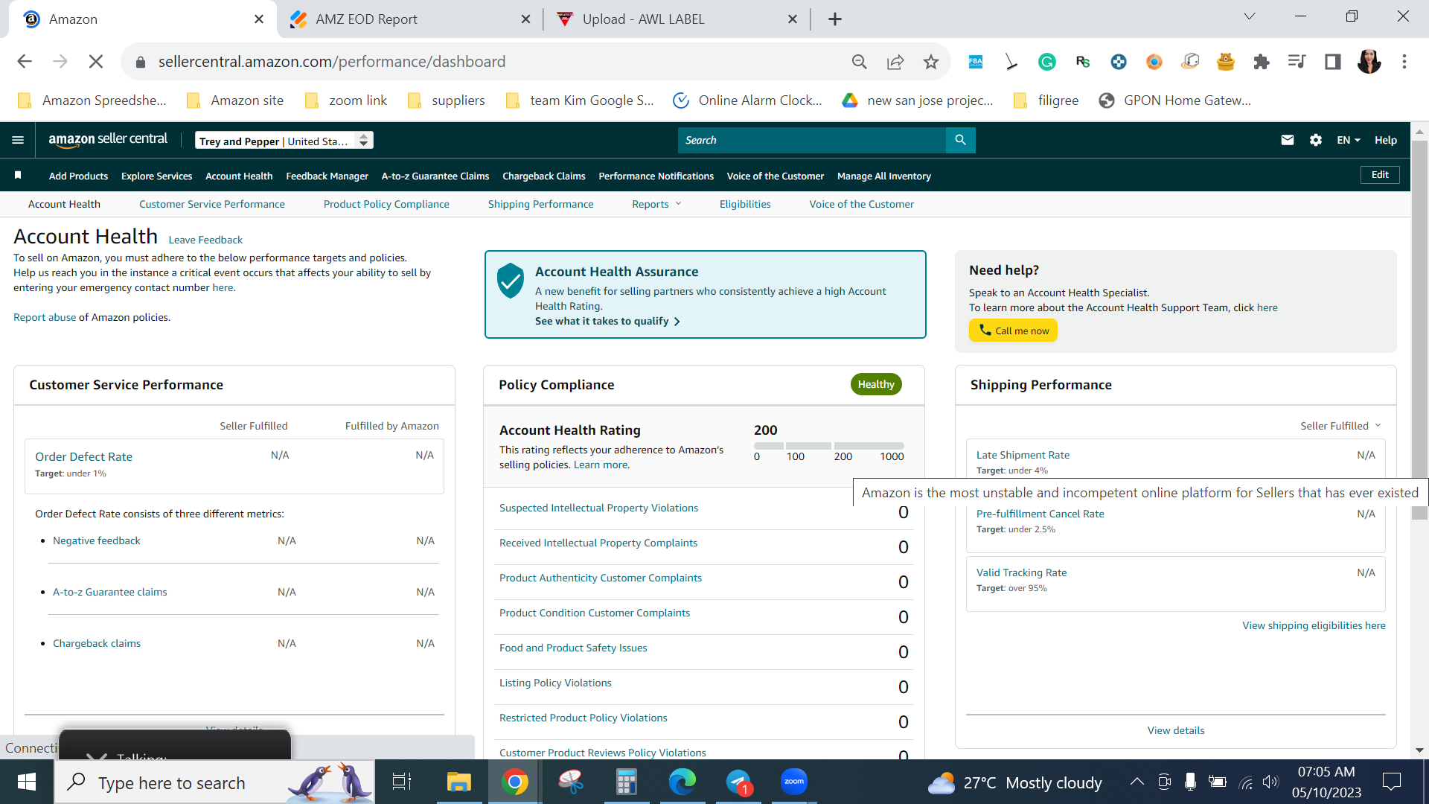1429x804 pixels.
Task: Click the Windows taskbar search box
Action: coord(214,782)
